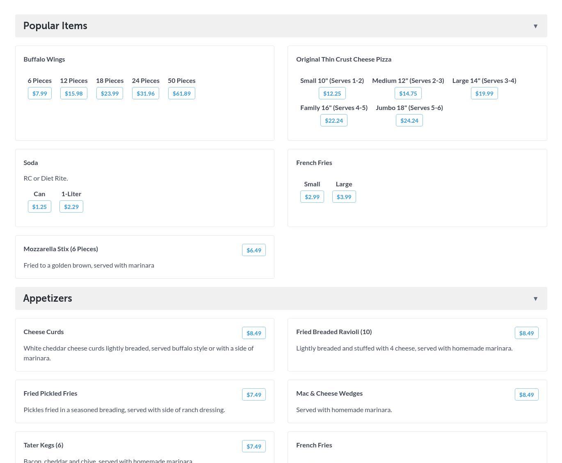
Task: Click Mac & Cheese Wedges $8.49 price
Action: point(526,395)
